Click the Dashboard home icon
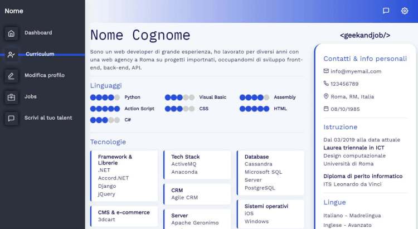The width and height of the screenshot is (418, 229). pos(11,33)
